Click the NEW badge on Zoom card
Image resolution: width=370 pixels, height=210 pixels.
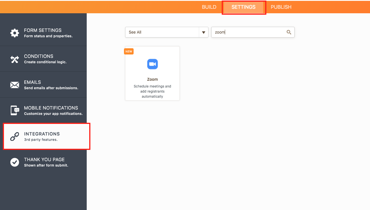pyautogui.click(x=129, y=51)
